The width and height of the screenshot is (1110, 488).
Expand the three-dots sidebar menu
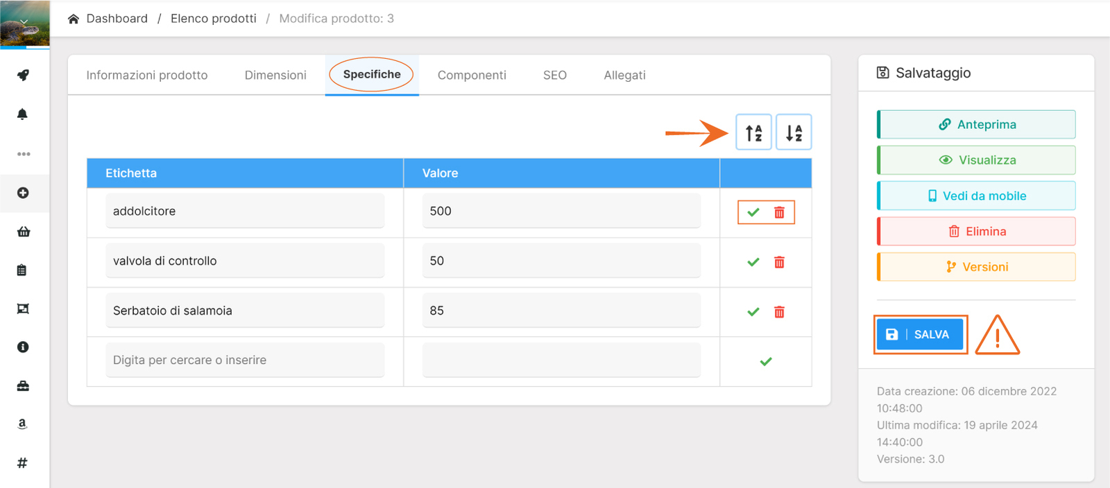point(24,154)
